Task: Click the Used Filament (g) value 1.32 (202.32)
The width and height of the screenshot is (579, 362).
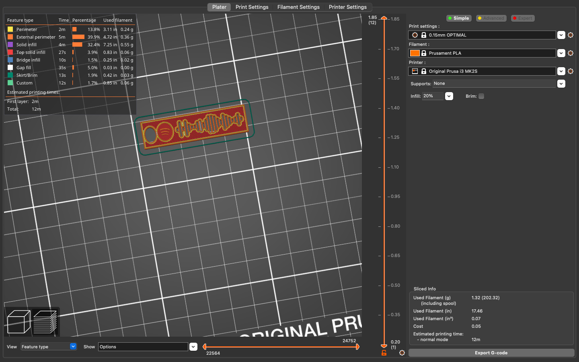Action: [x=485, y=298]
